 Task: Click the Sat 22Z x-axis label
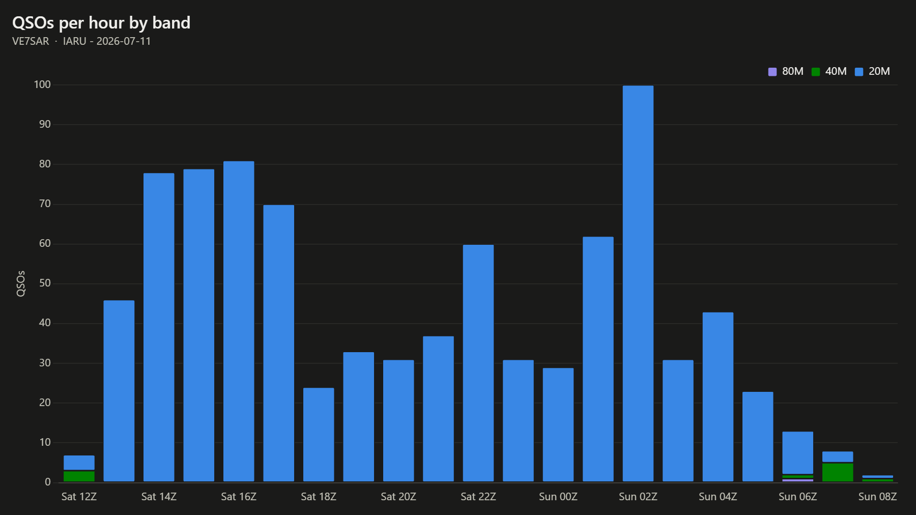(478, 497)
